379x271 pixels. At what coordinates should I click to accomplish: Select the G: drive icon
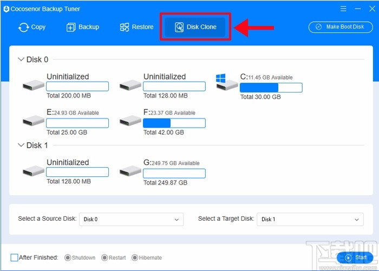(130, 171)
